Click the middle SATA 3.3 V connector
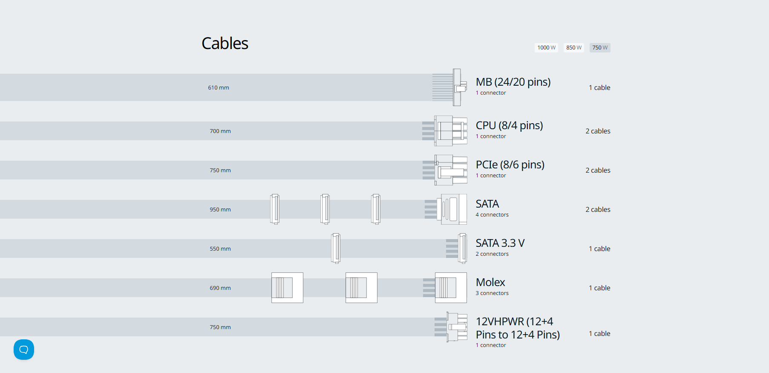769x373 pixels. point(336,249)
